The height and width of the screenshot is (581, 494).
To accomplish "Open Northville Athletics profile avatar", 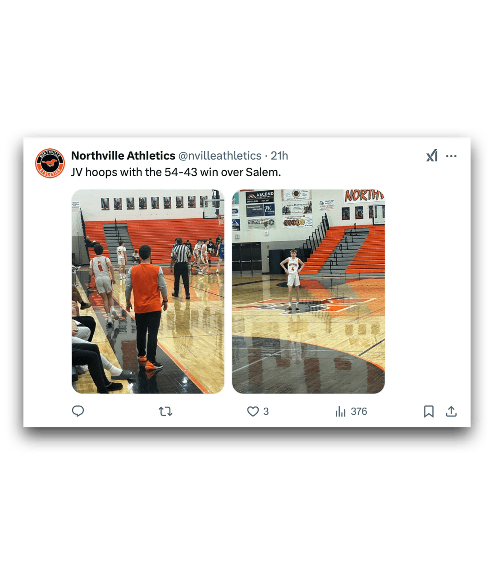I will tap(50, 163).
